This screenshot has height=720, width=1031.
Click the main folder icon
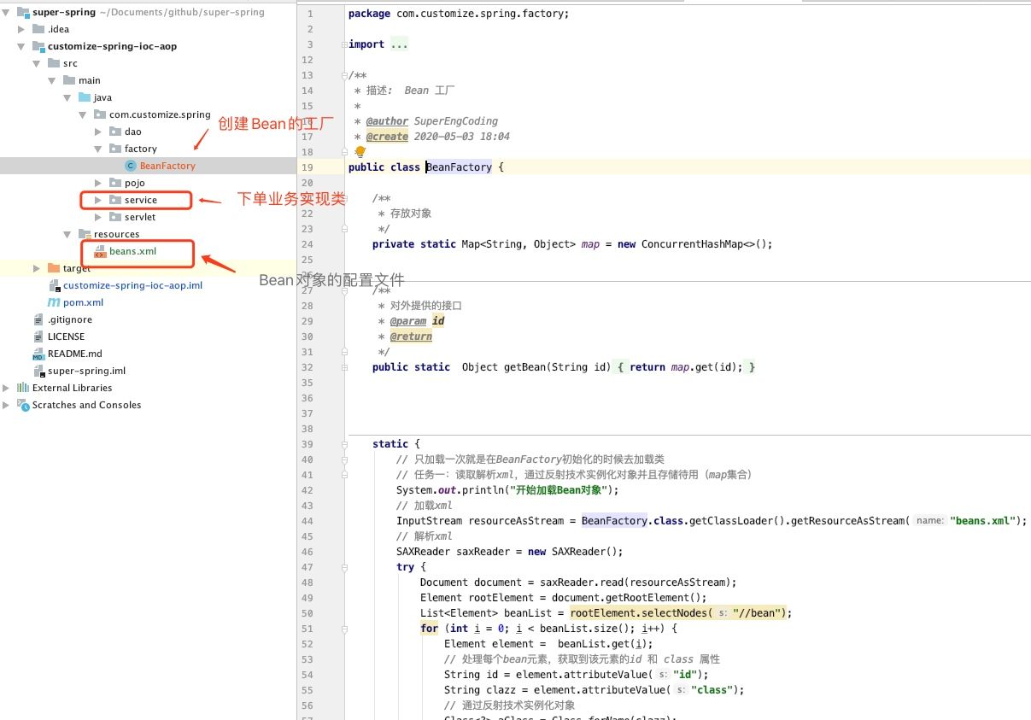(x=69, y=80)
